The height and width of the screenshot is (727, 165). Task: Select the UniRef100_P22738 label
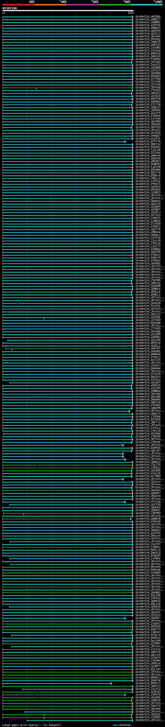click(148, 105)
